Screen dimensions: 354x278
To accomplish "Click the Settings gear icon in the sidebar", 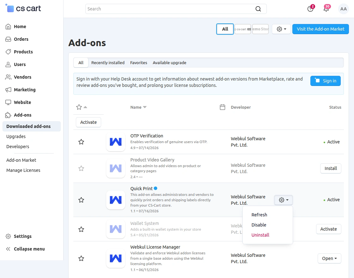I will click(8, 236).
